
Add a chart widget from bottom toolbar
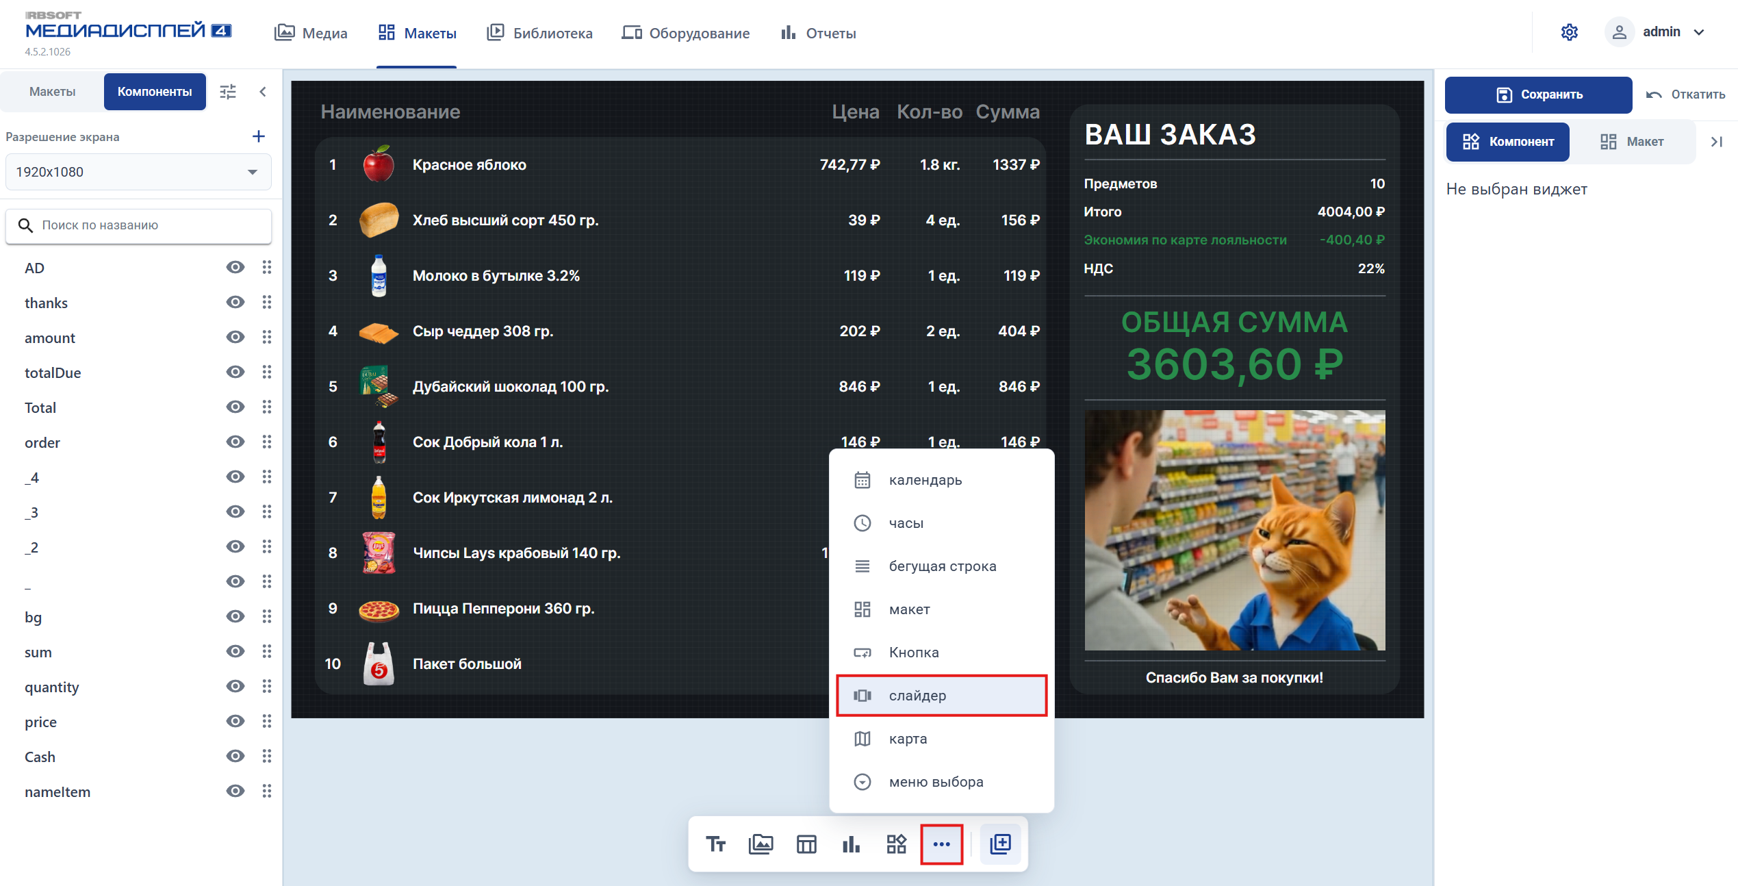pyautogui.click(x=851, y=844)
